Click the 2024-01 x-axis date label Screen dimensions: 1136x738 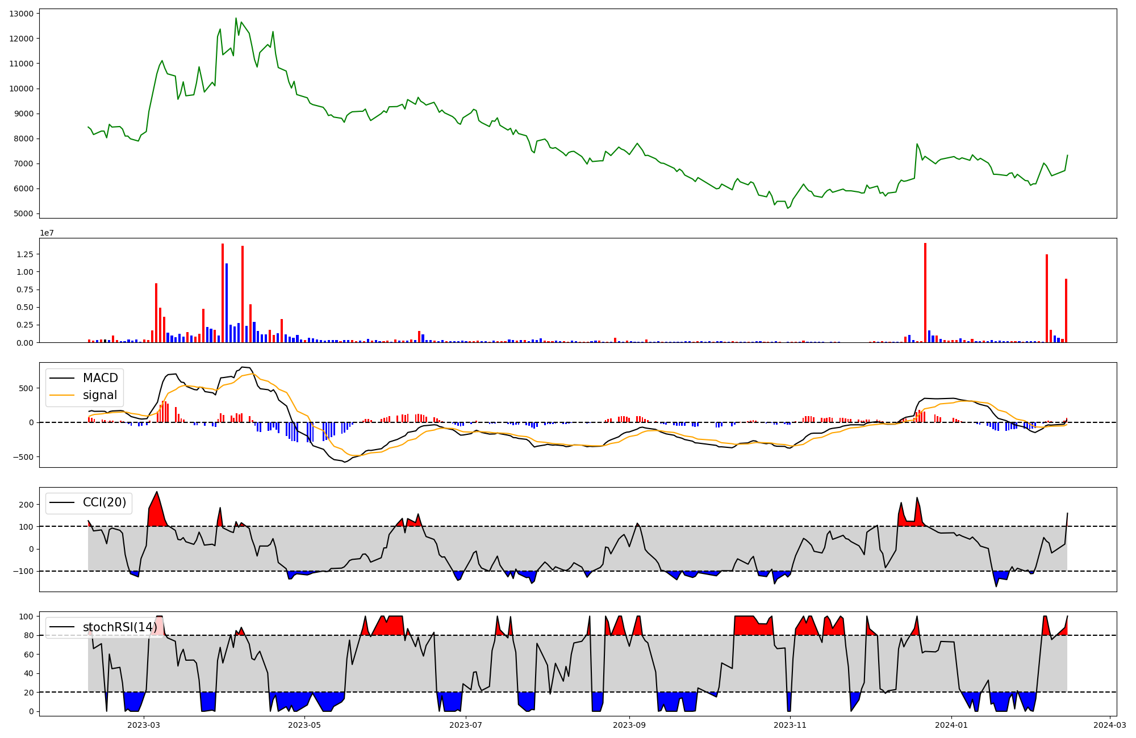(x=951, y=725)
